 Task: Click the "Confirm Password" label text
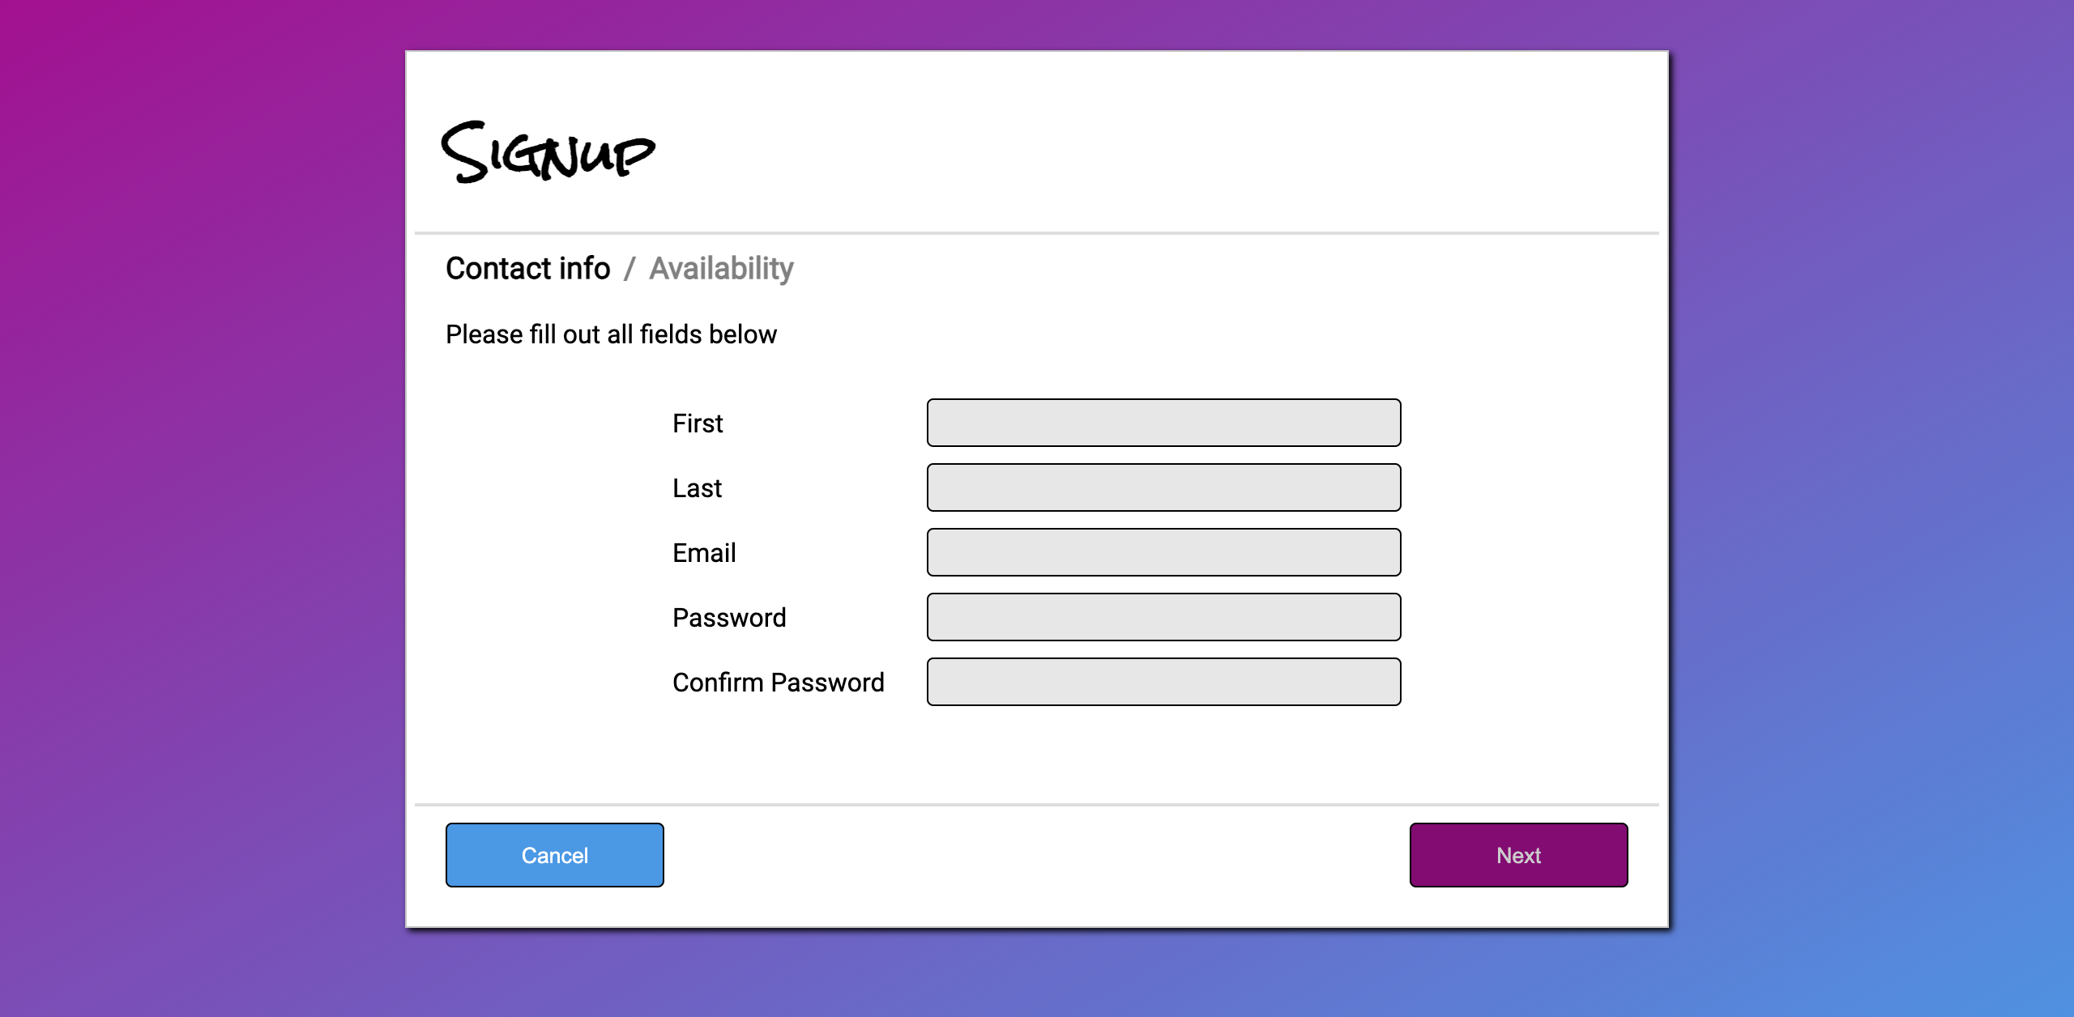pos(778,683)
